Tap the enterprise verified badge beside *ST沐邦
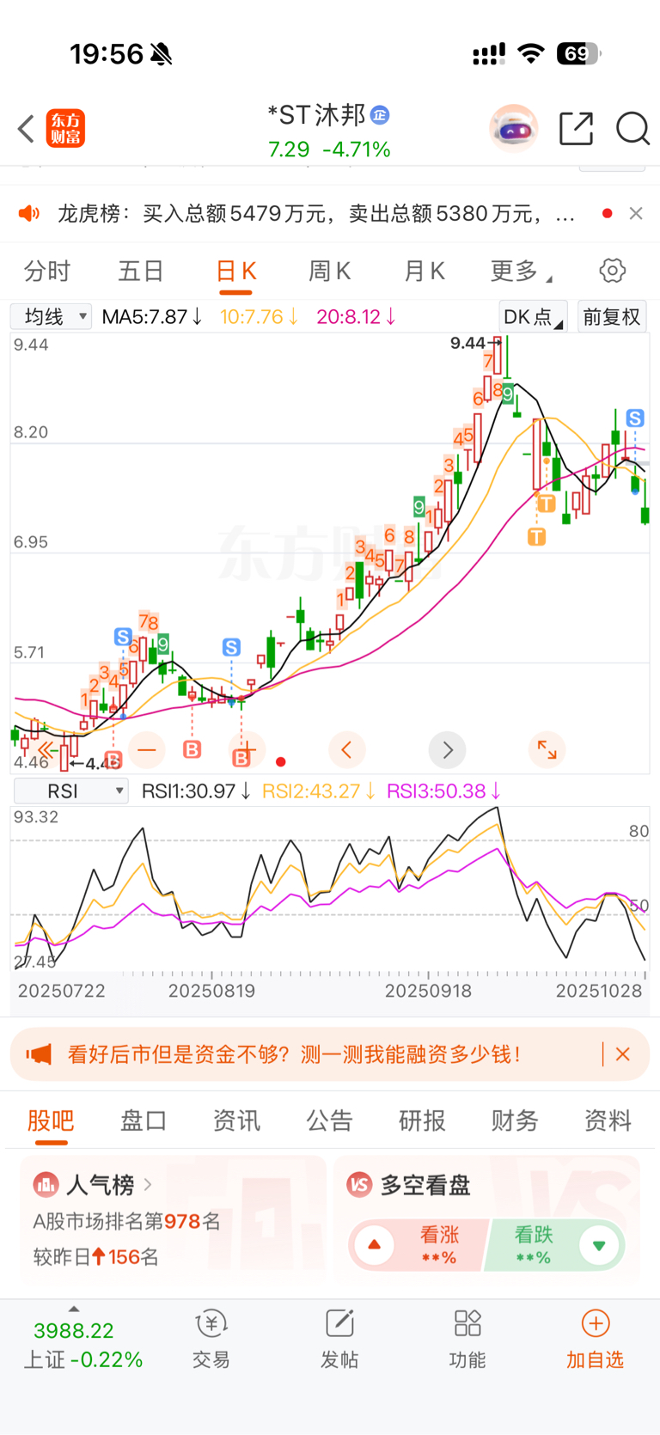 [x=380, y=114]
